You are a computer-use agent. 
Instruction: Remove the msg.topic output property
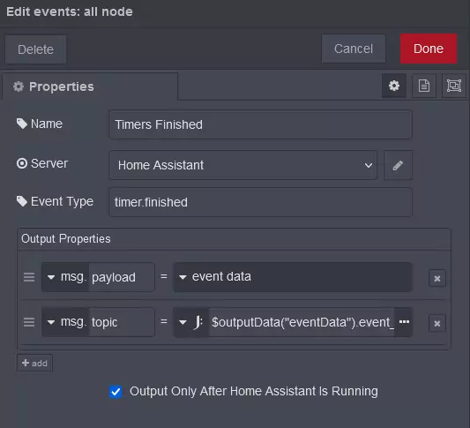[437, 323]
